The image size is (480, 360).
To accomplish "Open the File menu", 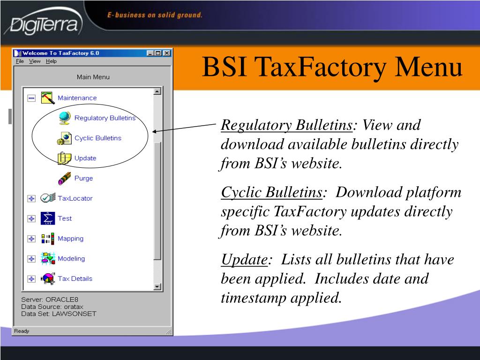I will (x=20, y=61).
